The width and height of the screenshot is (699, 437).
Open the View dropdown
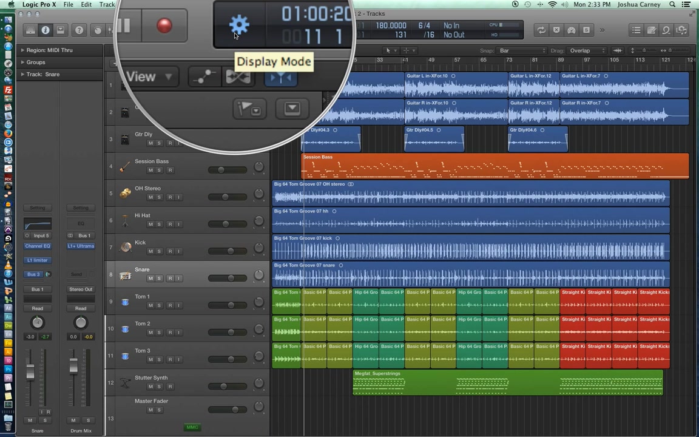tap(149, 76)
